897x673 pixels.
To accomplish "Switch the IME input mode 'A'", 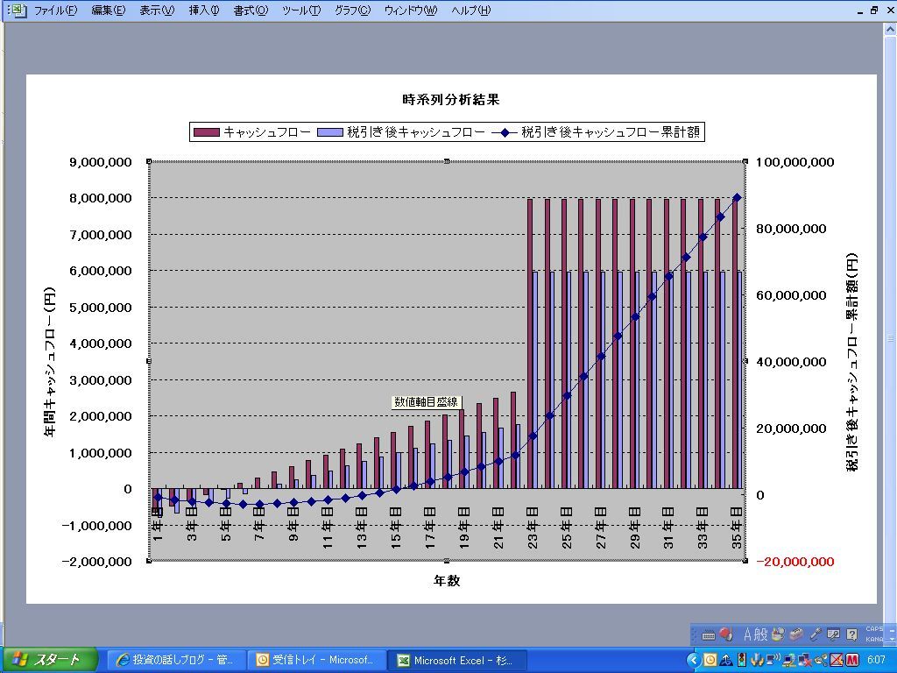I will tap(749, 634).
